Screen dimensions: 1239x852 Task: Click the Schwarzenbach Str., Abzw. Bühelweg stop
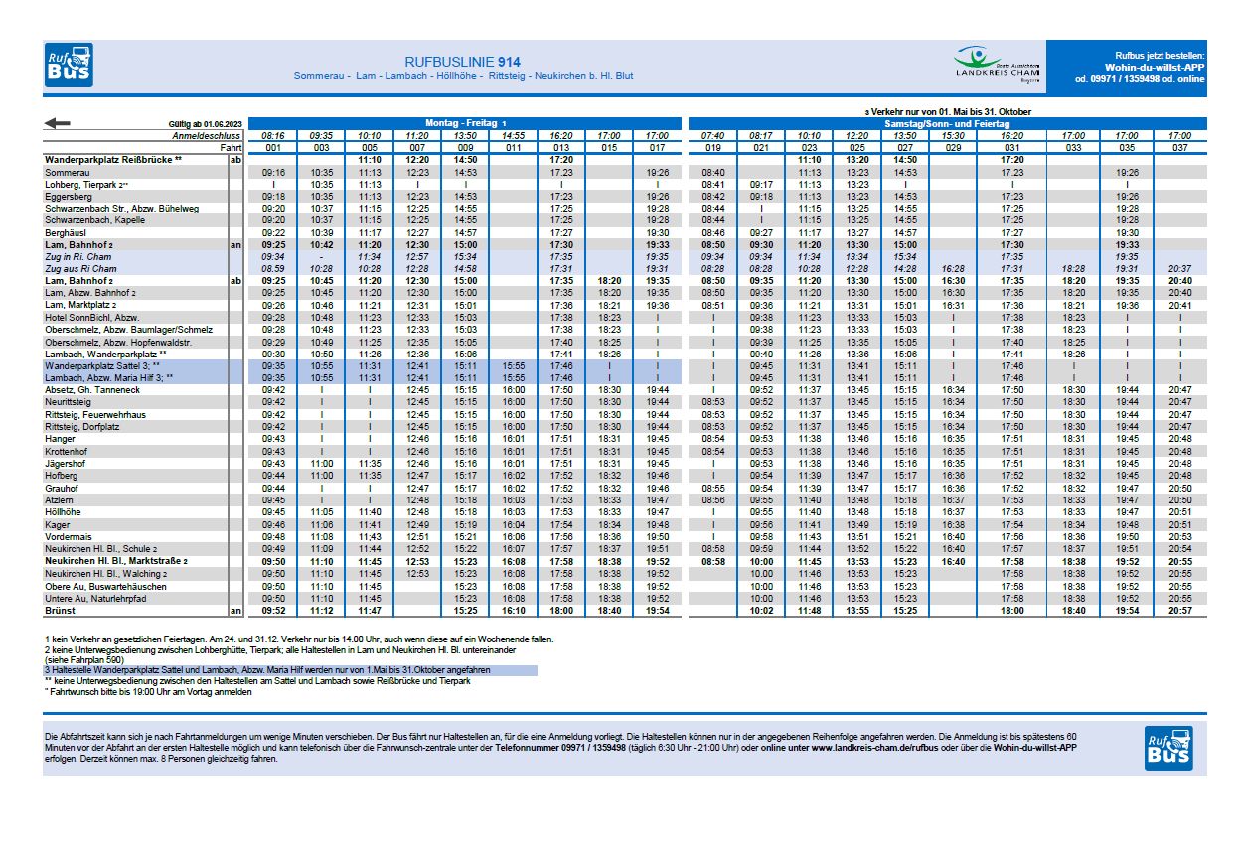point(121,209)
